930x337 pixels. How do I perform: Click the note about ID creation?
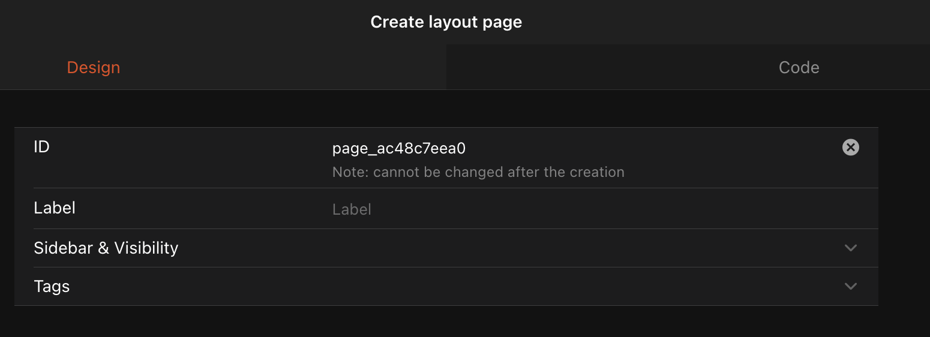coord(478,172)
